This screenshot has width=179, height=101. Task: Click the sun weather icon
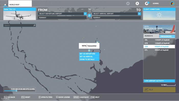pyautogui.click(x=159, y=15)
